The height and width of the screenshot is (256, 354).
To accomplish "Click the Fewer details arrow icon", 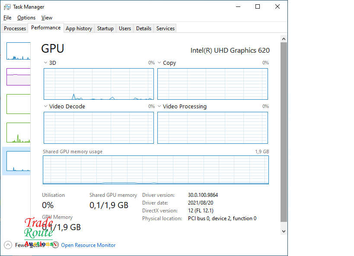I will [x=8, y=245].
